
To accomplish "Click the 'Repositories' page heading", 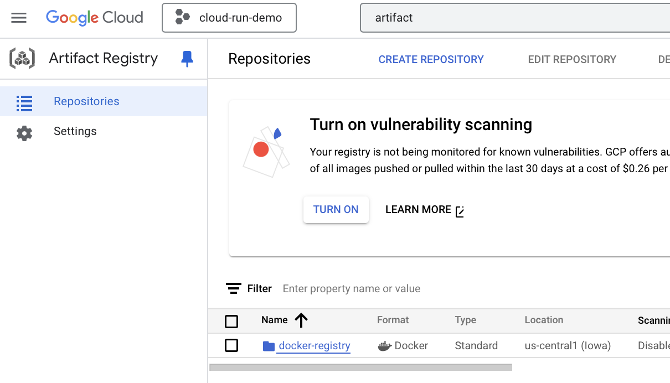I will coord(270,59).
